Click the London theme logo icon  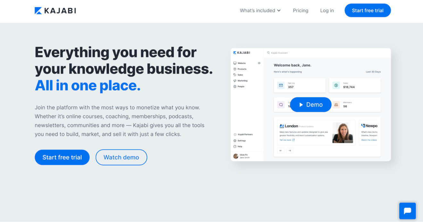282,126
